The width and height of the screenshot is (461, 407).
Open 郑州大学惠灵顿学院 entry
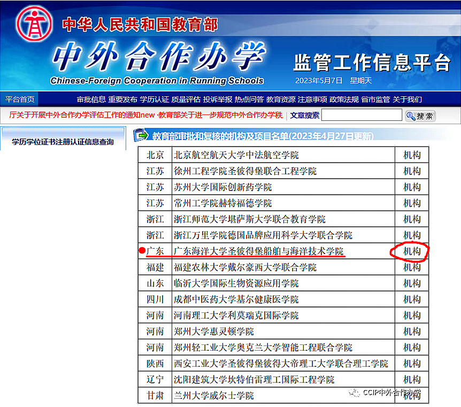[214, 332]
